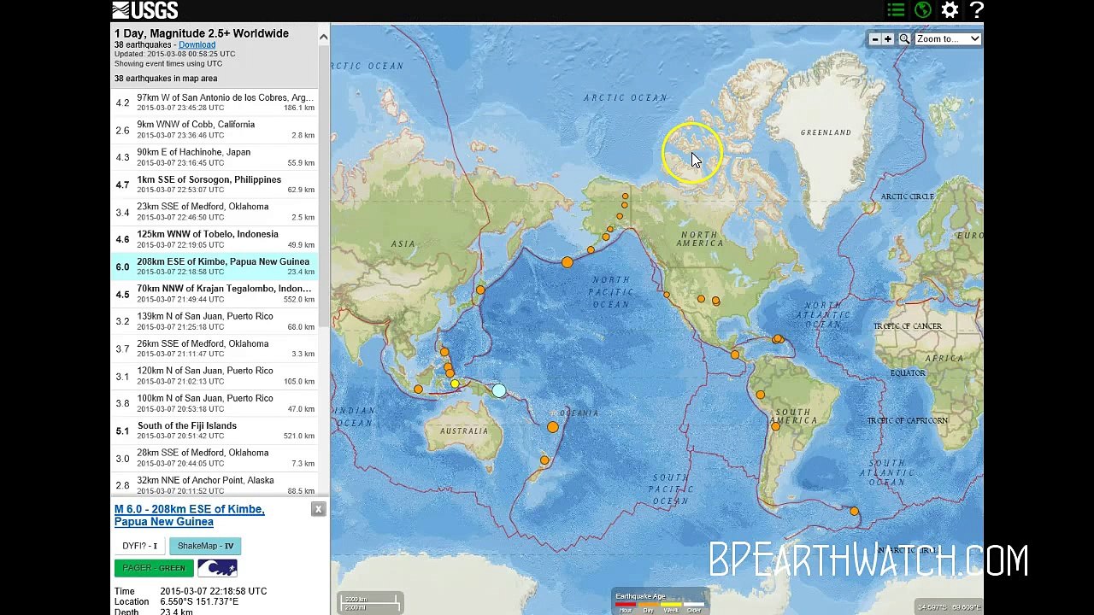Select 90km E of Hachinohe, Japan quake

click(x=215, y=157)
